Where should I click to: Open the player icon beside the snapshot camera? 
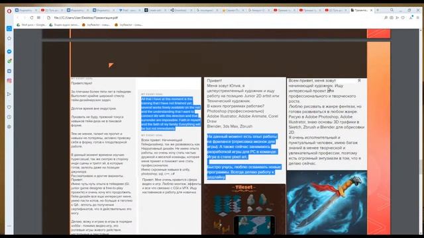click(397, 18)
